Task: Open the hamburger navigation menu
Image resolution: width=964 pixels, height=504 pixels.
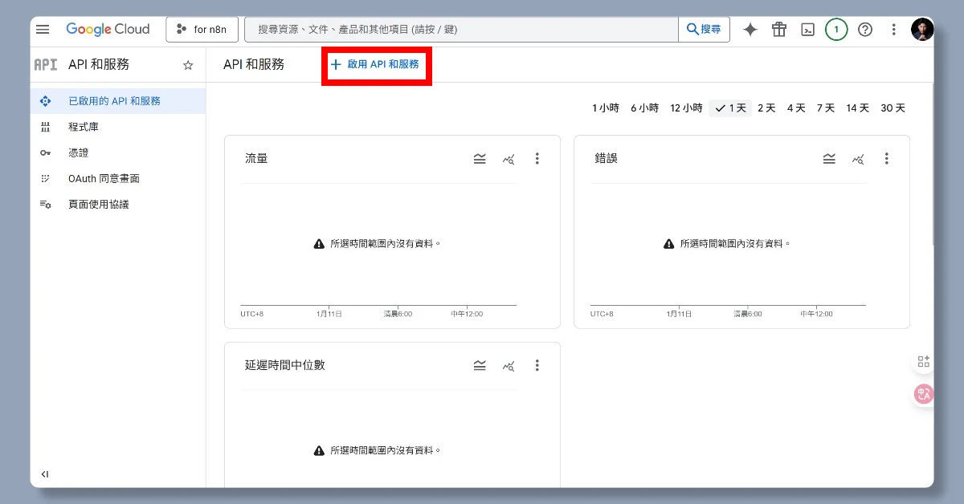Action: (x=43, y=29)
